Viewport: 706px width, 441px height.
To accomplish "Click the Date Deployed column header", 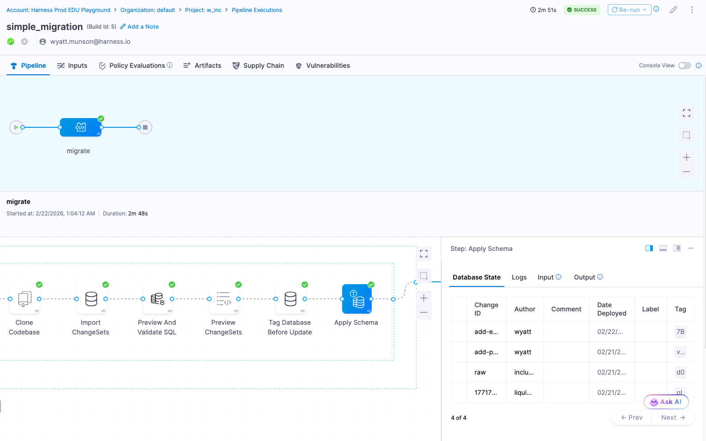I will [611, 309].
